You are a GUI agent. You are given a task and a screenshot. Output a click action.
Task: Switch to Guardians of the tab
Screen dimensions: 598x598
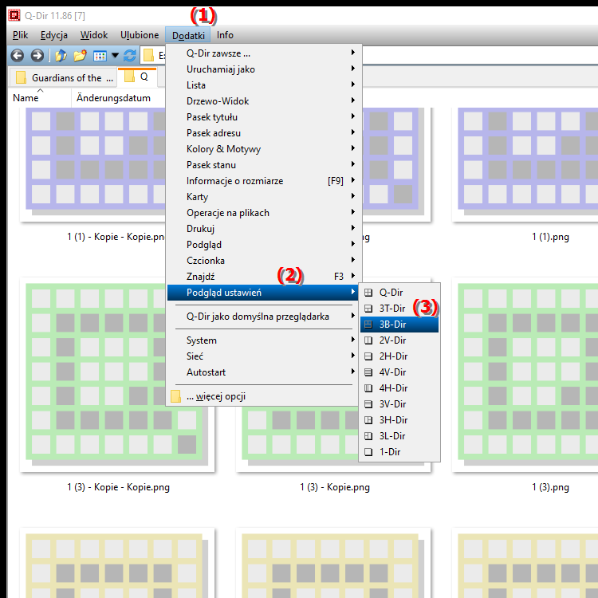point(63,78)
